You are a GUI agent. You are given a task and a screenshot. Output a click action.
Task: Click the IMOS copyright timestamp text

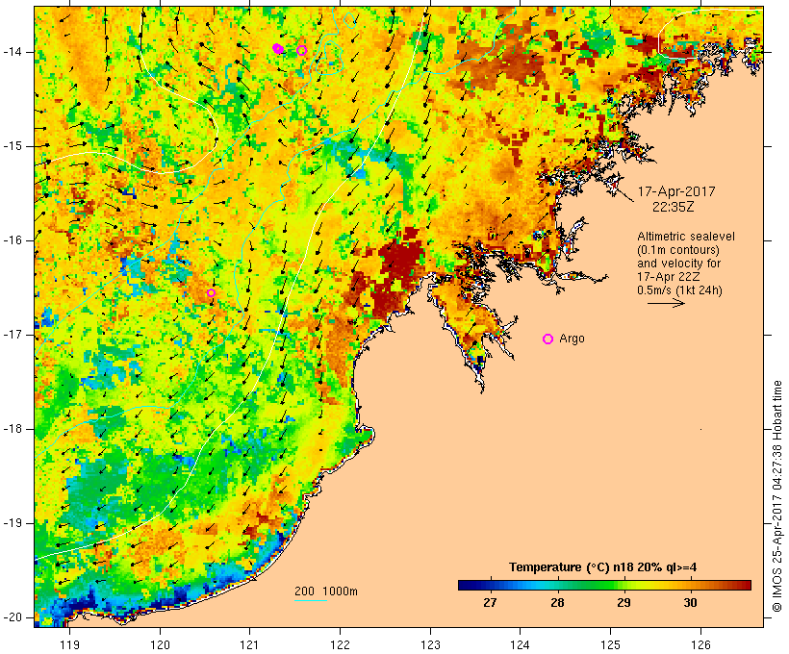click(x=777, y=496)
